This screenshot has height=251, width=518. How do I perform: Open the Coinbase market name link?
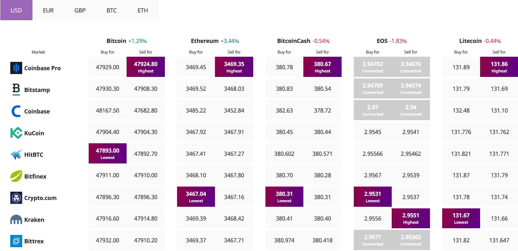click(x=37, y=111)
